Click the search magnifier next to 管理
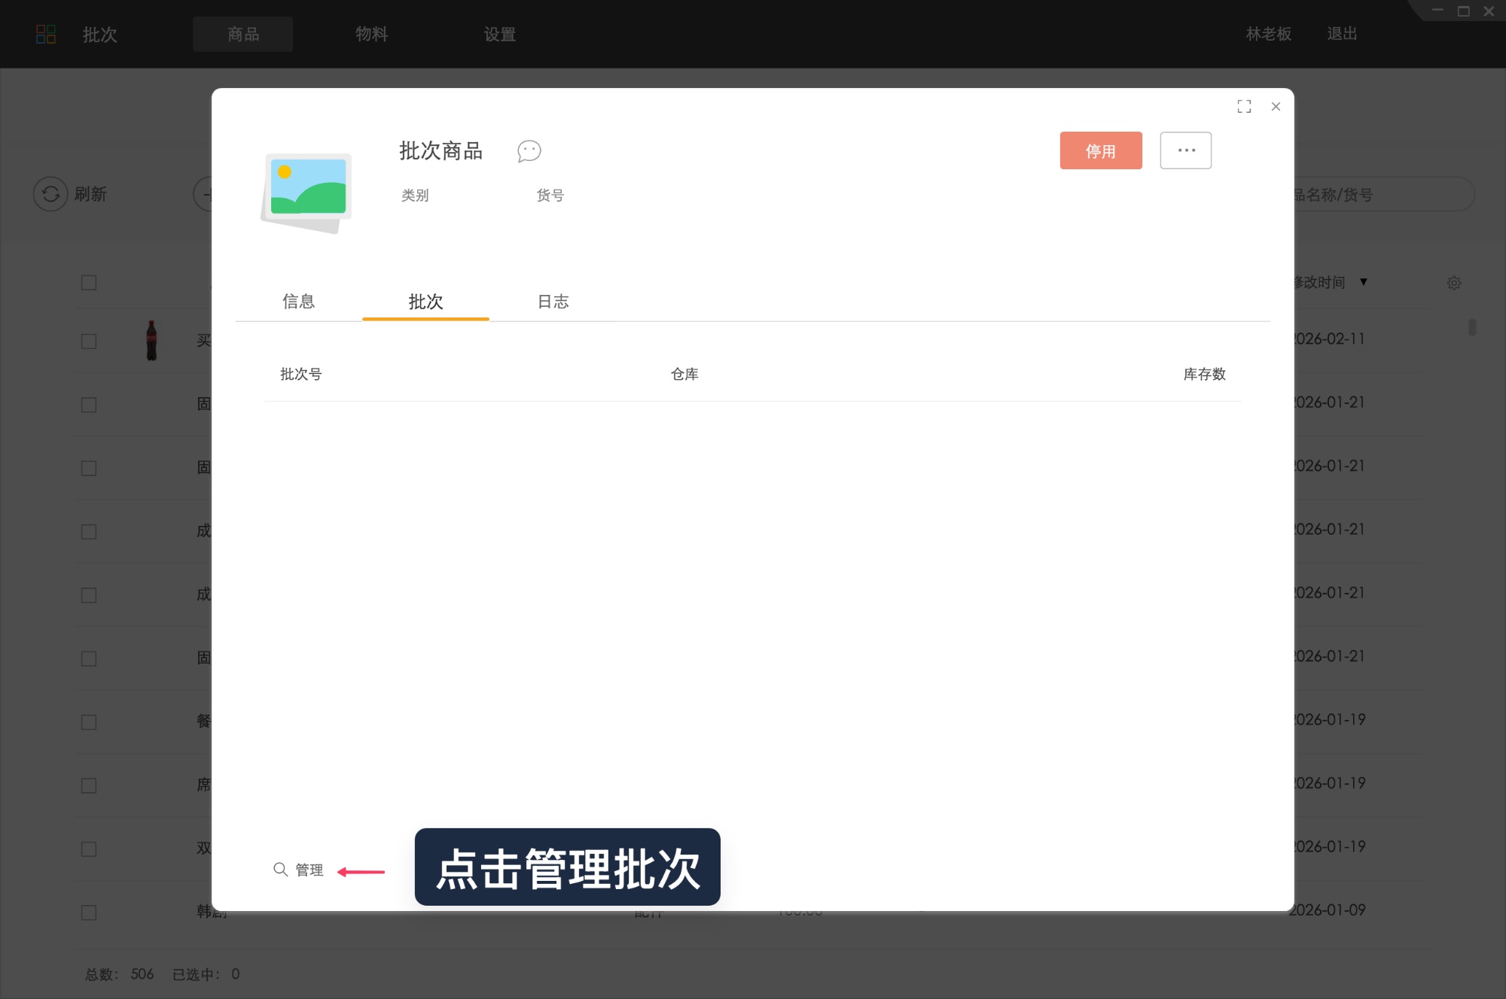1506x999 pixels. (x=281, y=870)
